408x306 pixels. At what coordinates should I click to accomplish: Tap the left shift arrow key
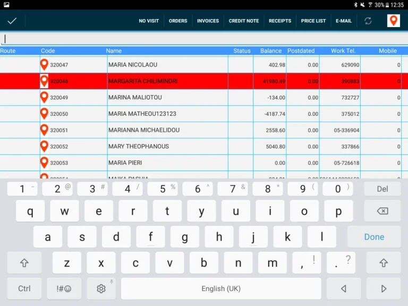tap(24, 262)
